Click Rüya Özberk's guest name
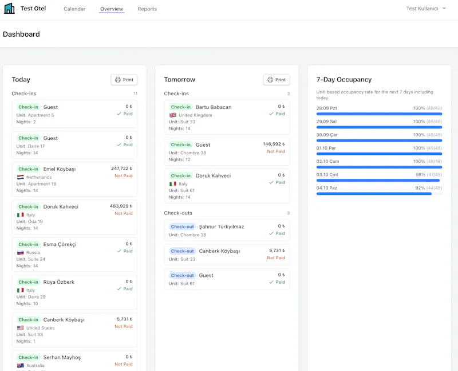This screenshot has width=458, height=371. coord(59,282)
